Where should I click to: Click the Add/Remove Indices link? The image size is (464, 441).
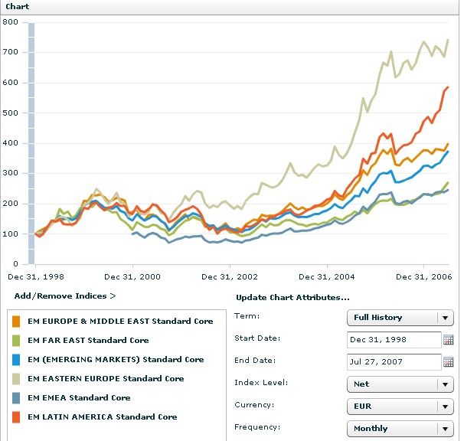[x=64, y=296]
